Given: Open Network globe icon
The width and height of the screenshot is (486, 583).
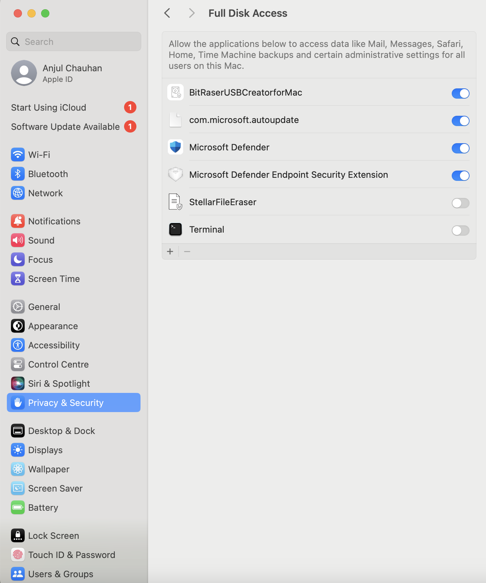Looking at the screenshot, I should (18, 193).
